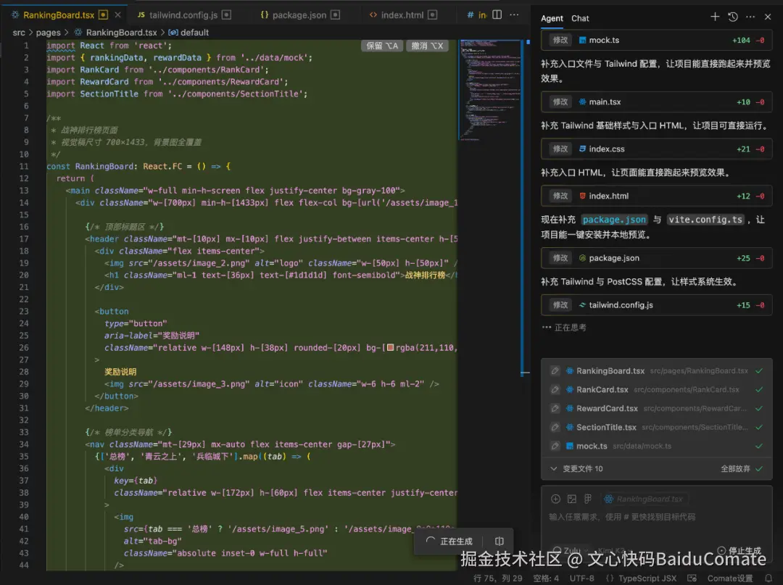Click the 保留 keep changes button
This screenshot has height=585, width=783.
tap(382, 46)
